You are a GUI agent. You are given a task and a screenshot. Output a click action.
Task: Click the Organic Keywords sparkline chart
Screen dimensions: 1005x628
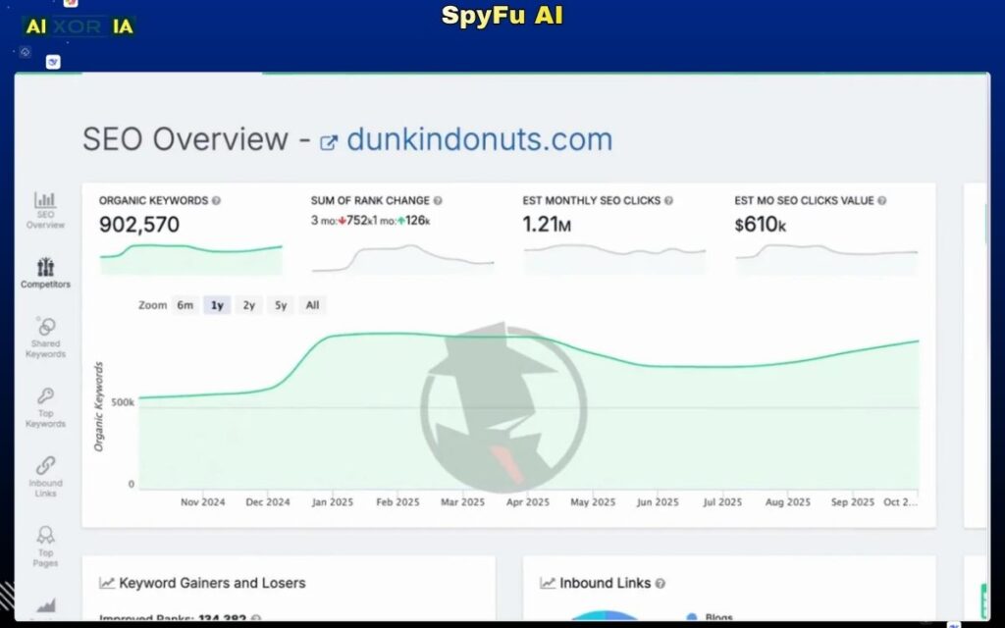coord(189,257)
